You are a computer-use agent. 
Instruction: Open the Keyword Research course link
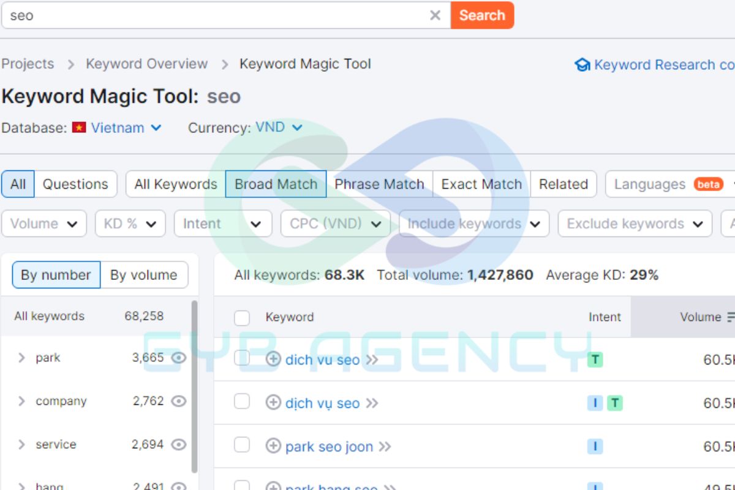tap(664, 65)
